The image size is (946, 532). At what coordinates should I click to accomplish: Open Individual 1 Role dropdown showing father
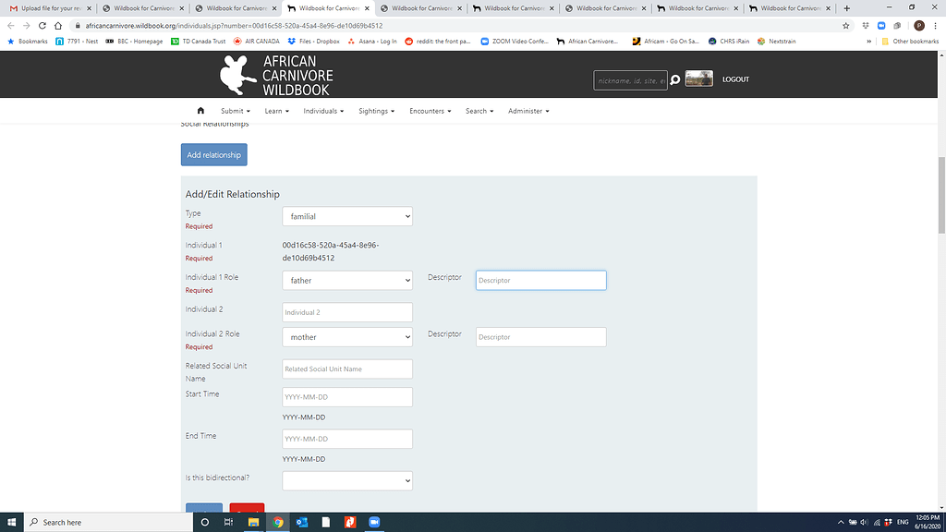click(x=346, y=280)
